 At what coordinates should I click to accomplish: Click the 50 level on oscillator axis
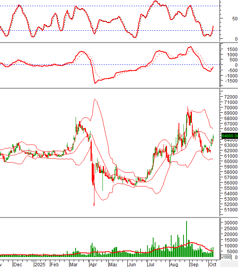234,18
